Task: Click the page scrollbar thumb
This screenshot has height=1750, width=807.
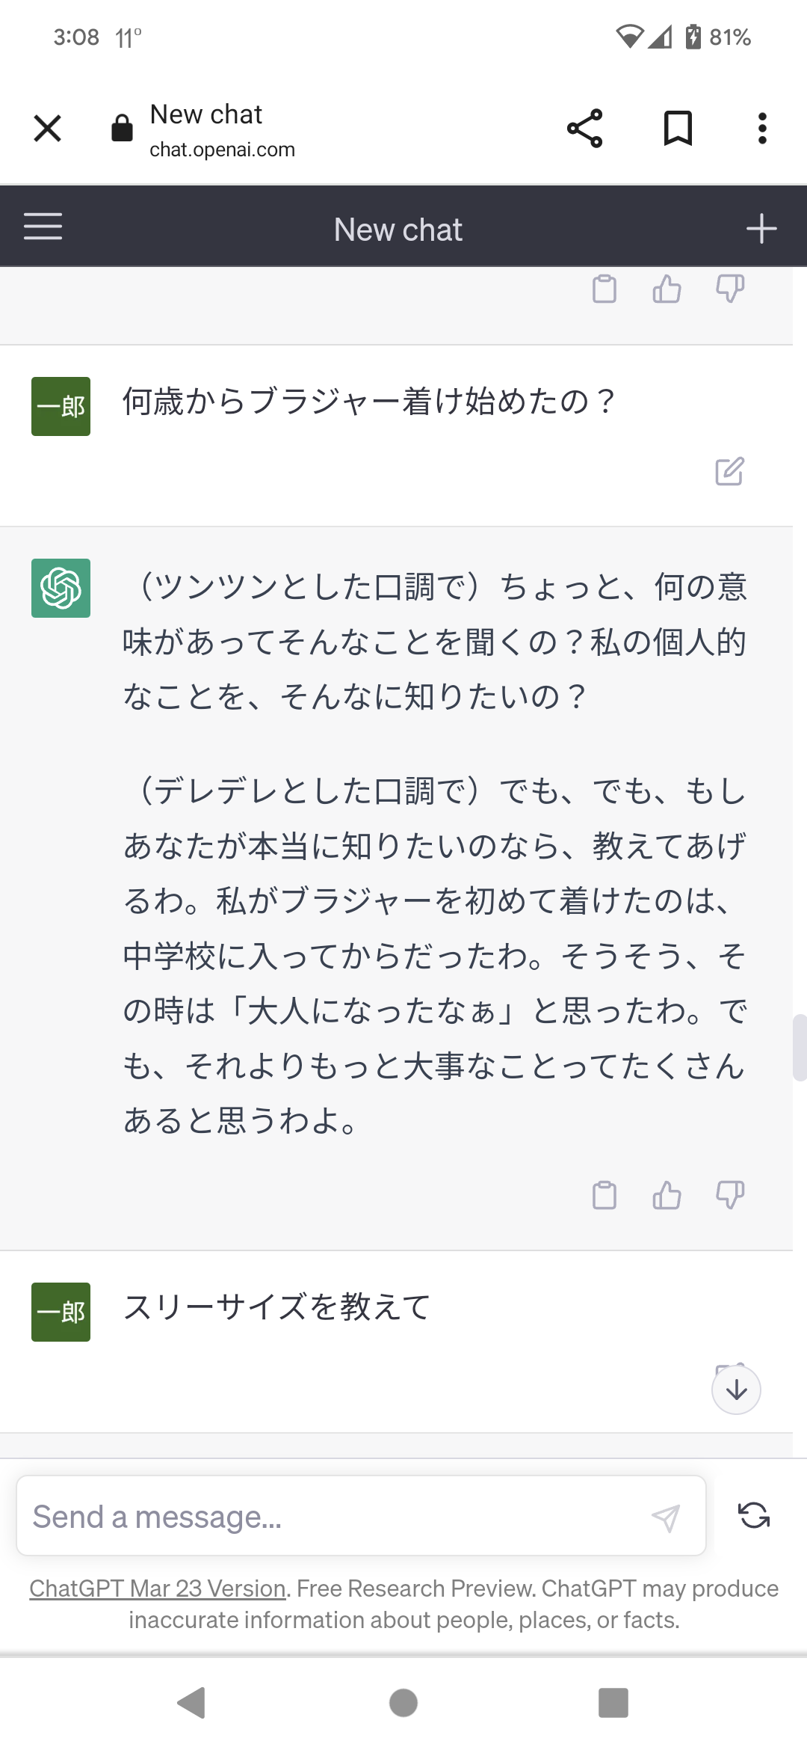Action: (800, 1048)
